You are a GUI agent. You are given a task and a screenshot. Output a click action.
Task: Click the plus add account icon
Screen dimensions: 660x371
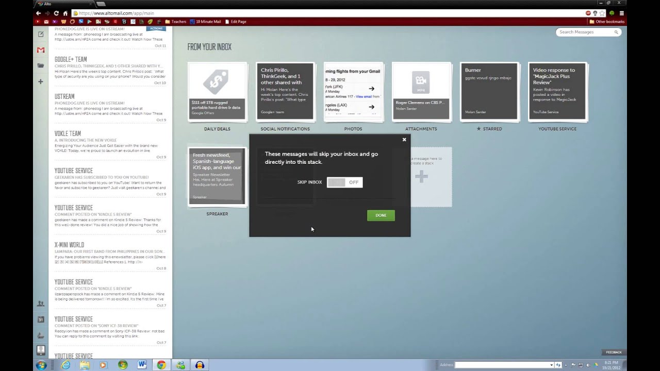pos(41,81)
